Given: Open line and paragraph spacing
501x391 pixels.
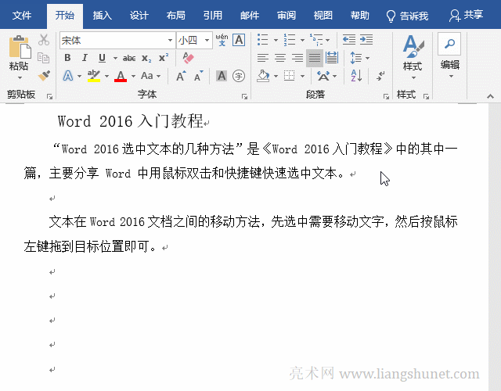Looking at the screenshot, I should click(355, 58).
